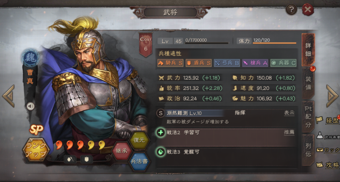The image size is (340, 182).
Task: Click 推薦 link for 戦法2
Action: pos(289,132)
